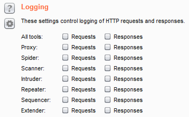
Task: Select Repeater Requests logging checkbox
Action: (65, 90)
